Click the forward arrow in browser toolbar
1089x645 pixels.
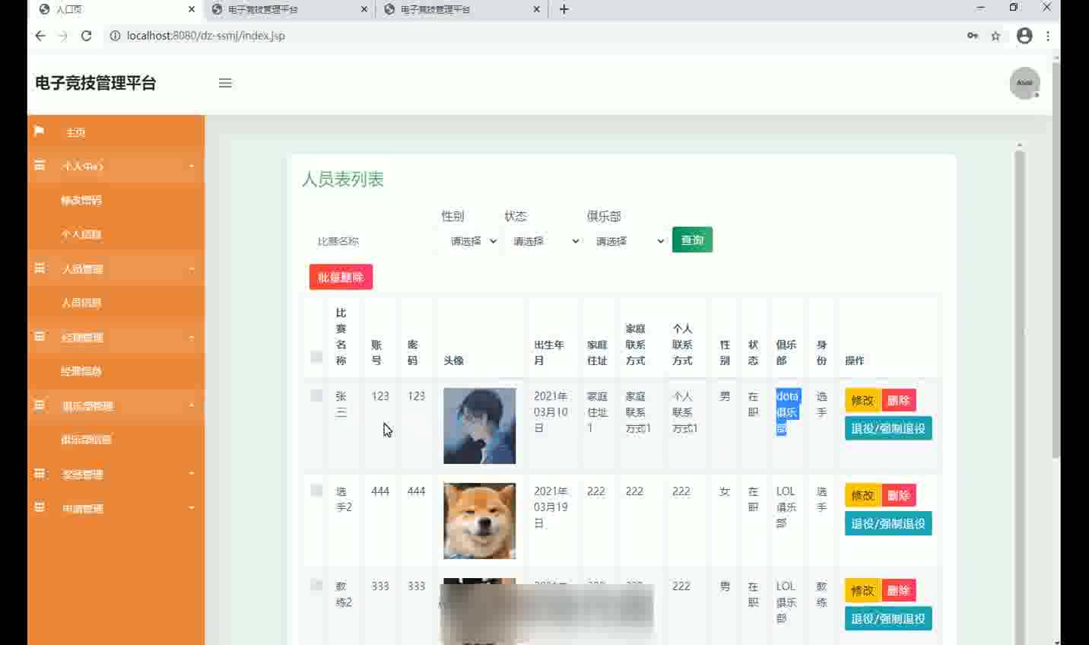(63, 36)
